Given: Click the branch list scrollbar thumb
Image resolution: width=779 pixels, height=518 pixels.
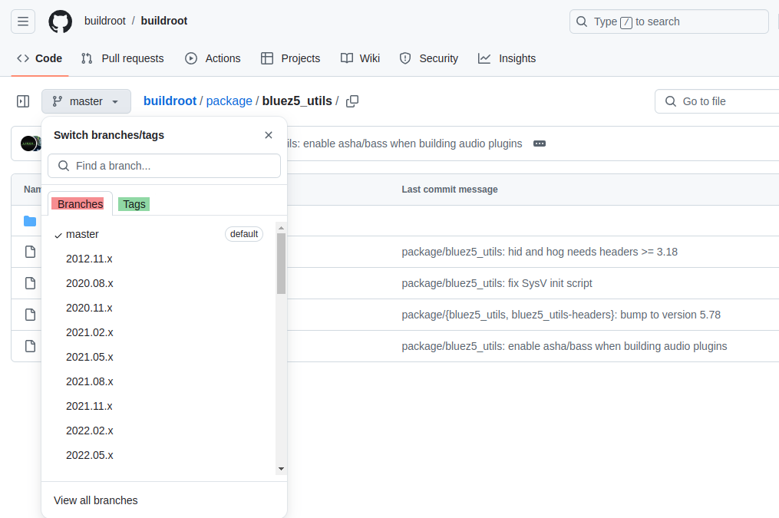Looking at the screenshot, I should pyautogui.click(x=281, y=264).
